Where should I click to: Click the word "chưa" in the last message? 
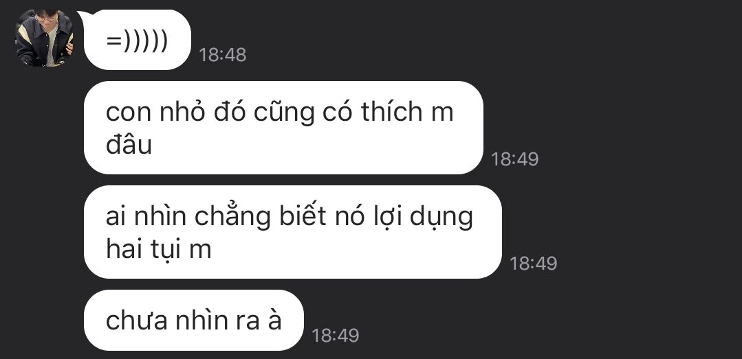pos(137,321)
